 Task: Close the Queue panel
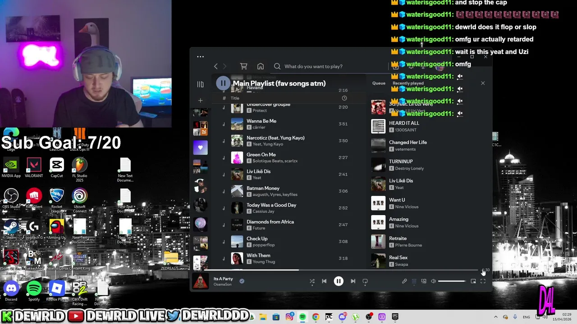tap(483, 83)
